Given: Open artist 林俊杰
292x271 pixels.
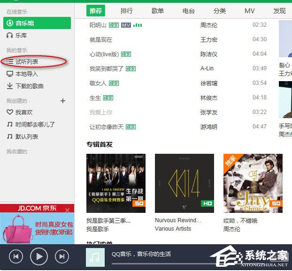Looking at the screenshot, I should pos(209,98).
